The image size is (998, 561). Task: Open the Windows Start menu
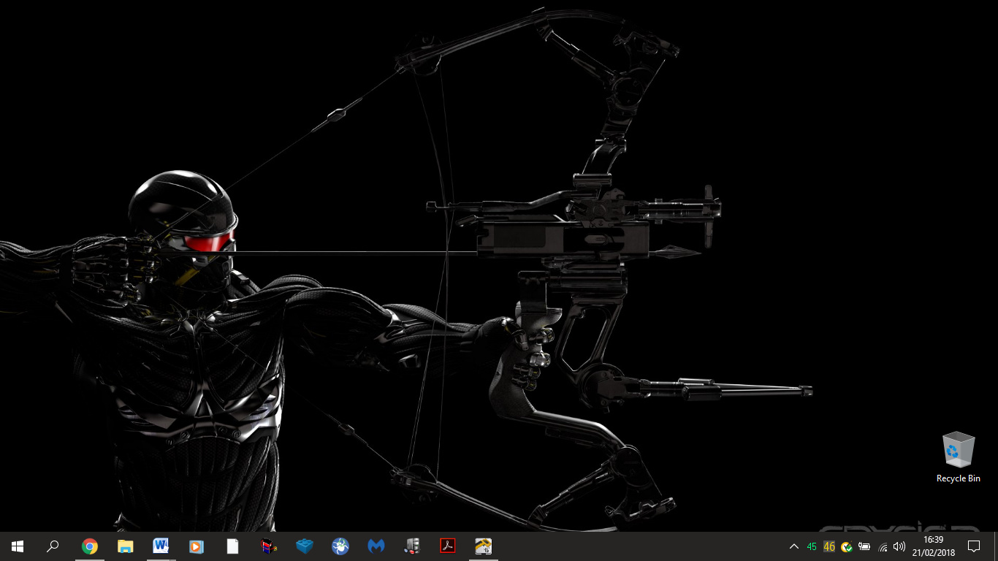click(18, 546)
